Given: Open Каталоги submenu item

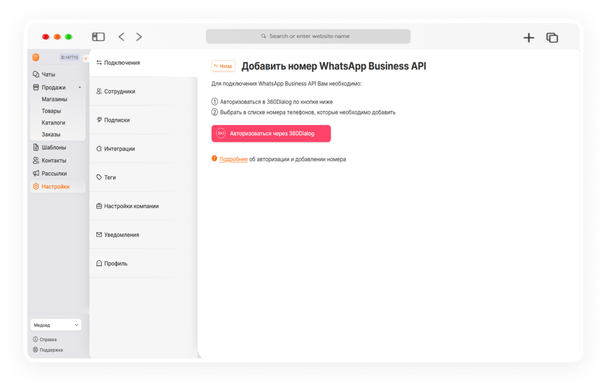Looking at the screenshot, I should 53,123.
